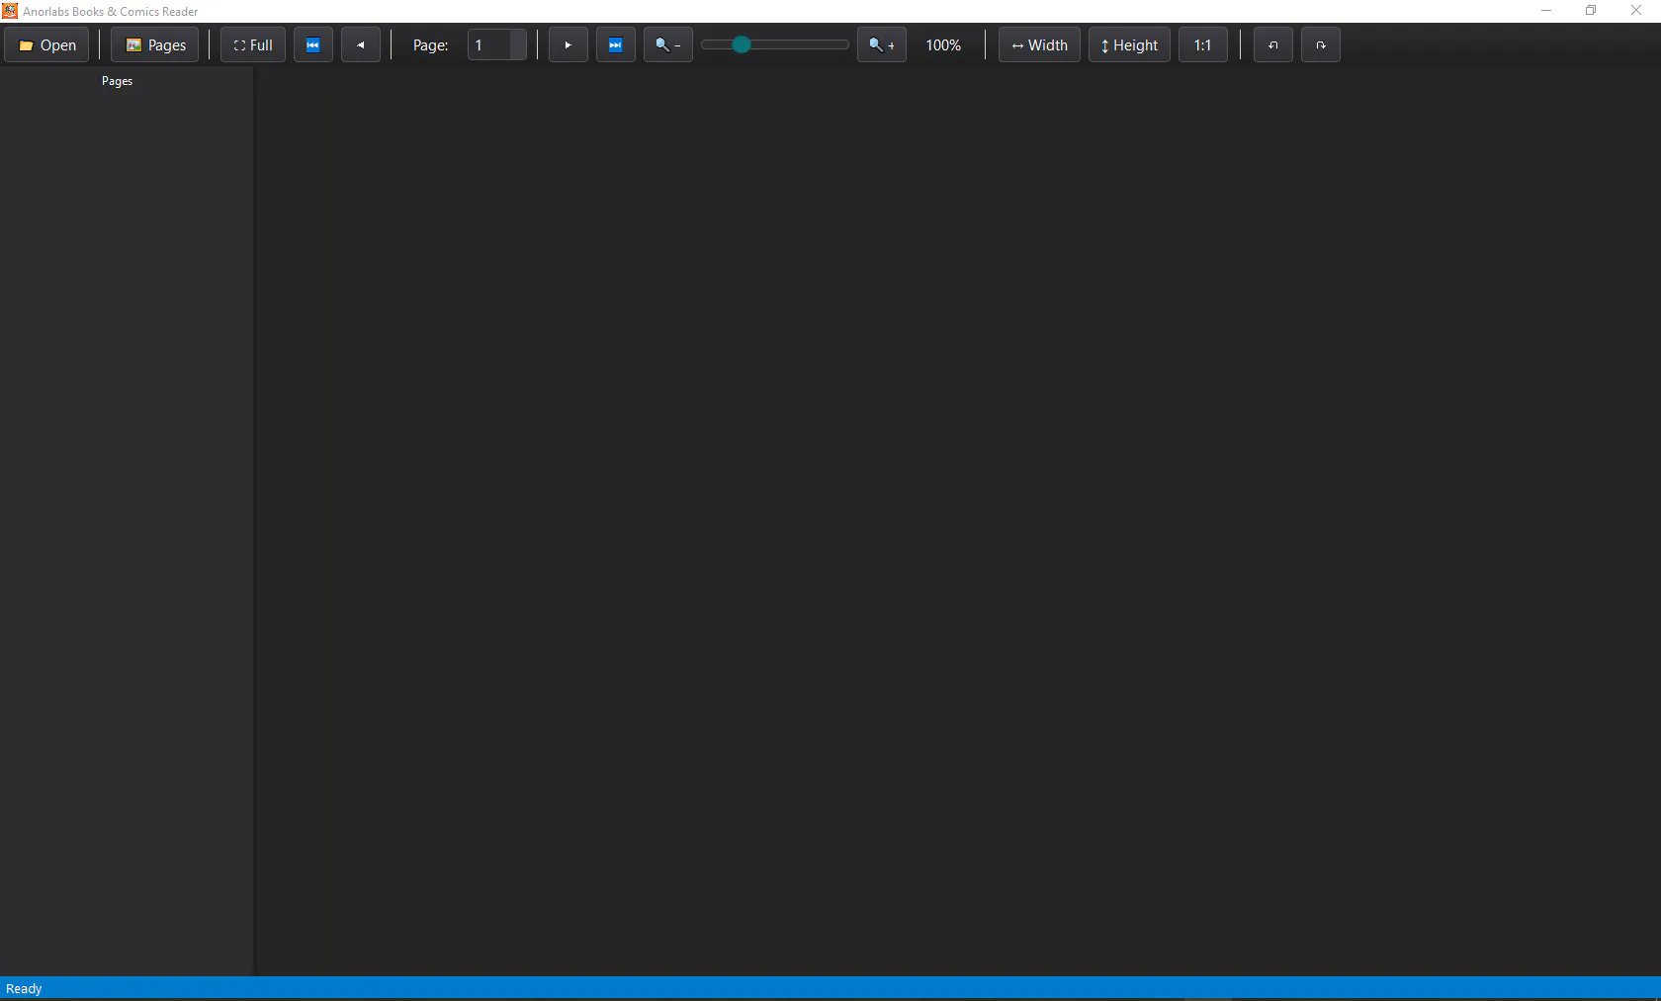Switch to Full screen mode
1661x1001 pixels.
[x=253, y=45]
